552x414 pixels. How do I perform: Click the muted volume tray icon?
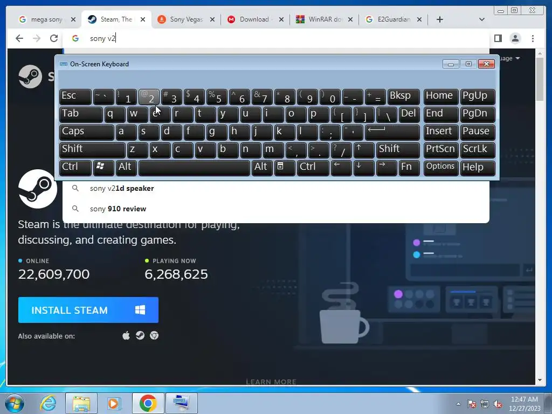[498, 404]
